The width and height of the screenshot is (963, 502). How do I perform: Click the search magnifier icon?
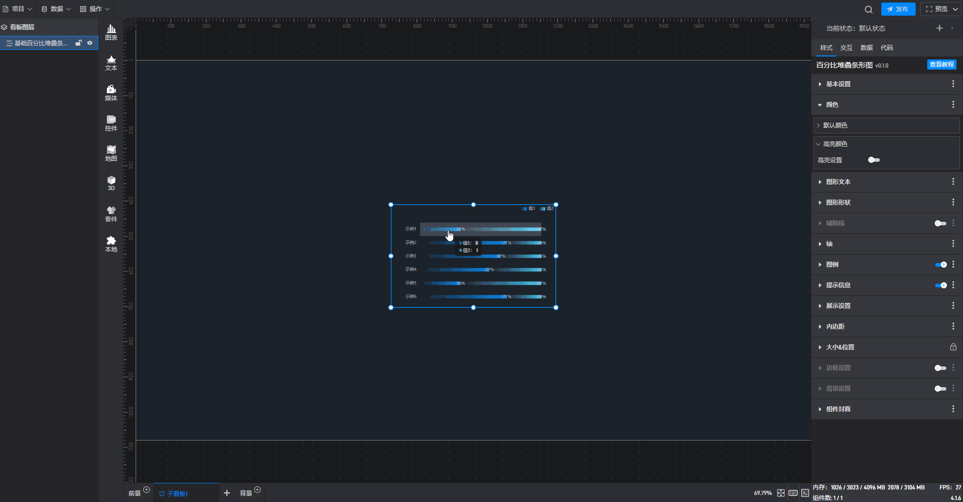click(868, 9)
